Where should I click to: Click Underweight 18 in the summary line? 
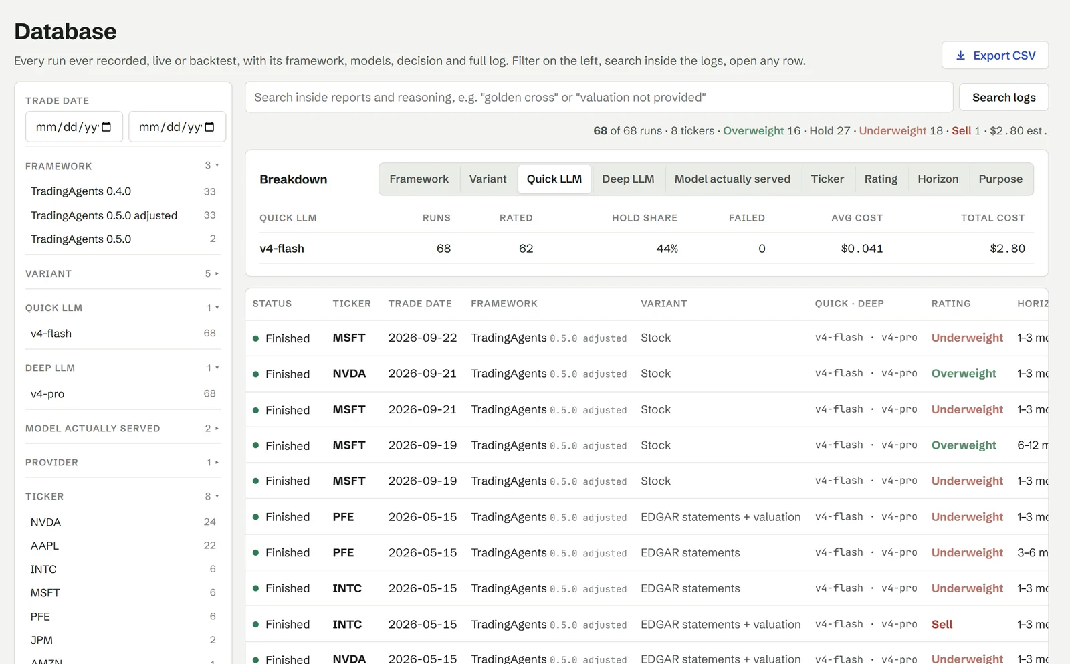click(x=901, y=131)
